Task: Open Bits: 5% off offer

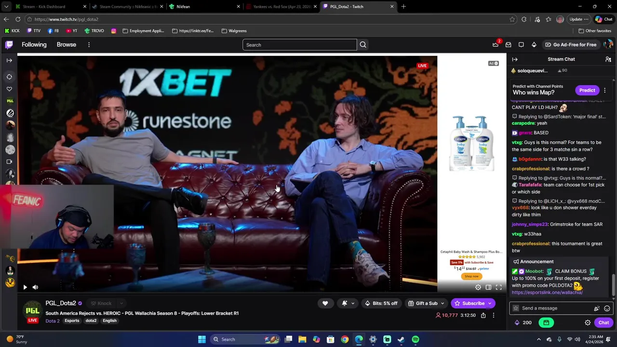Action: tap(381, 303)
